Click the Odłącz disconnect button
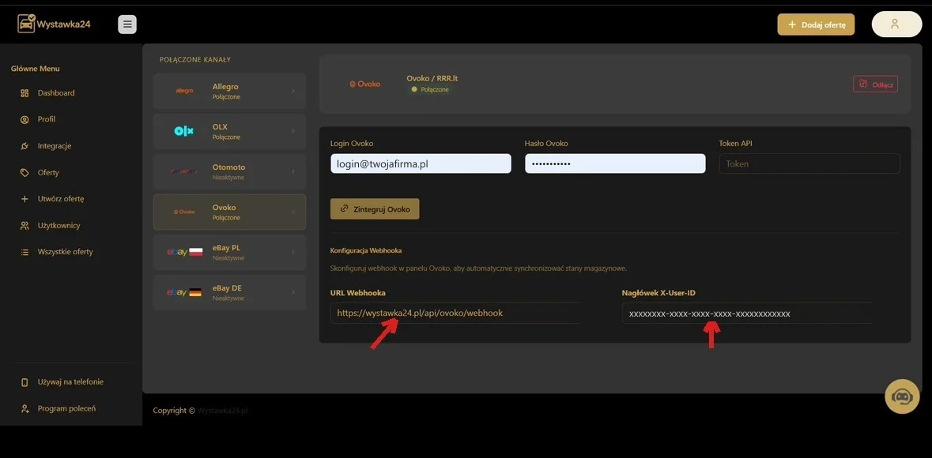This screenshot has height=458, width=932. tap(875, 84)
